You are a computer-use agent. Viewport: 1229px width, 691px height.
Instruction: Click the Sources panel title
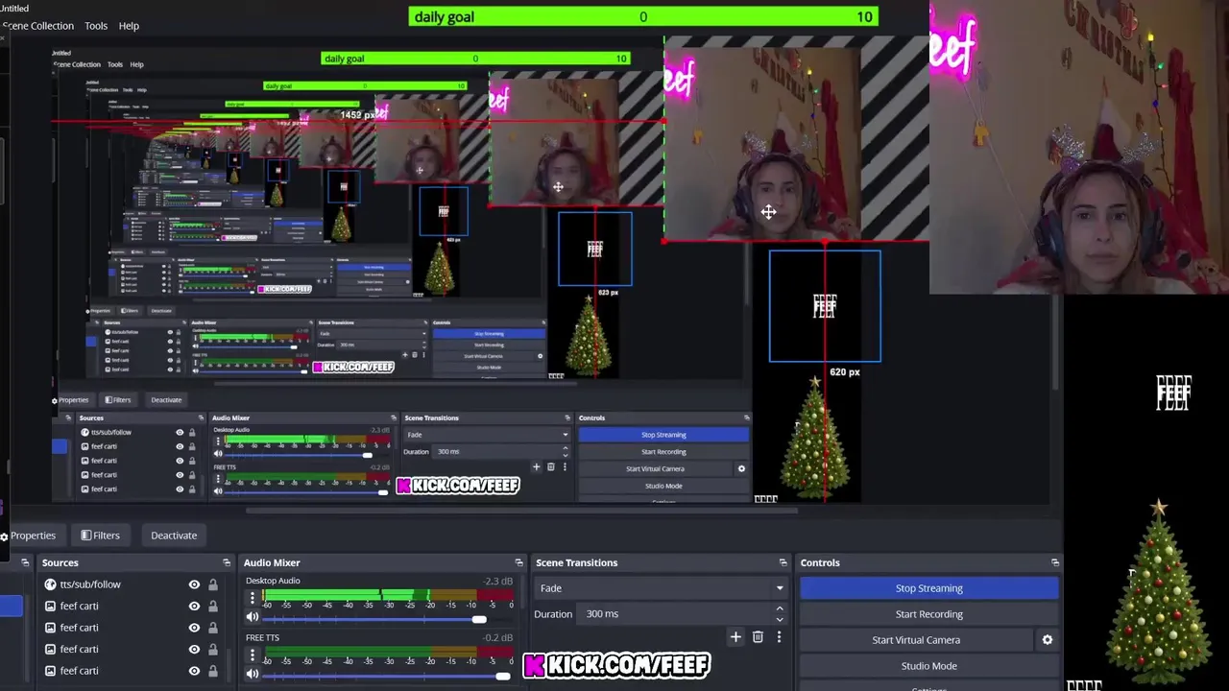(x=60, y=562)
